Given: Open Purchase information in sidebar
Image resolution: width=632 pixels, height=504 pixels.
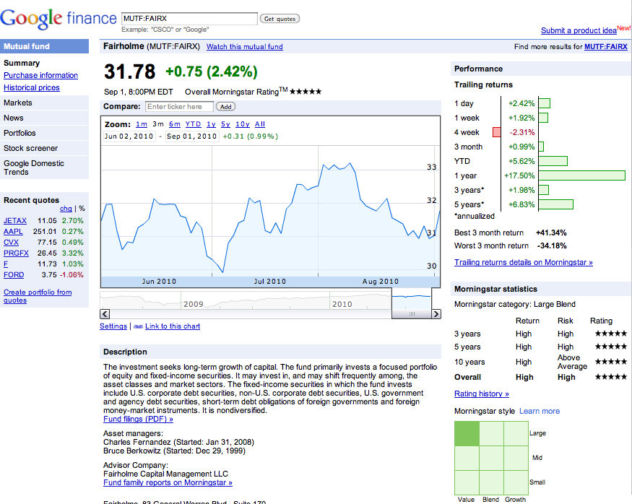Looking at the screenshot, I should click(x=40, y=75).
